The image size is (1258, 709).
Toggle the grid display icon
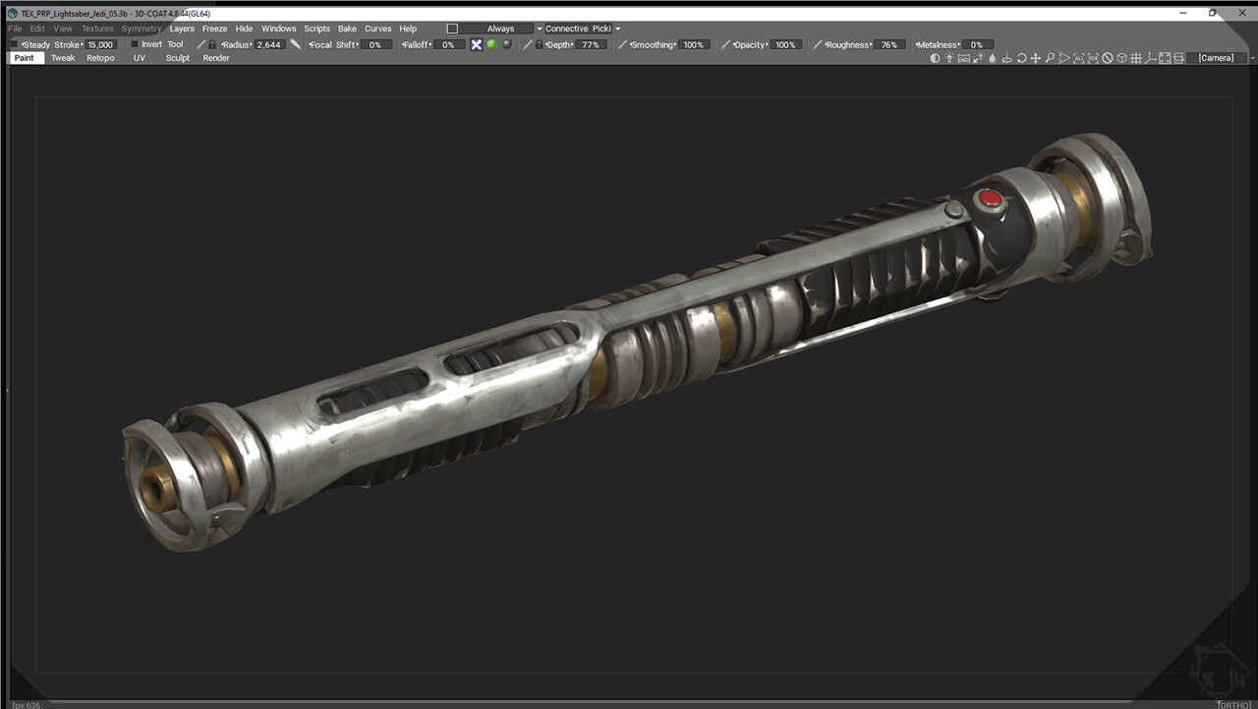pyautogui.click(x=1136, y=58)
